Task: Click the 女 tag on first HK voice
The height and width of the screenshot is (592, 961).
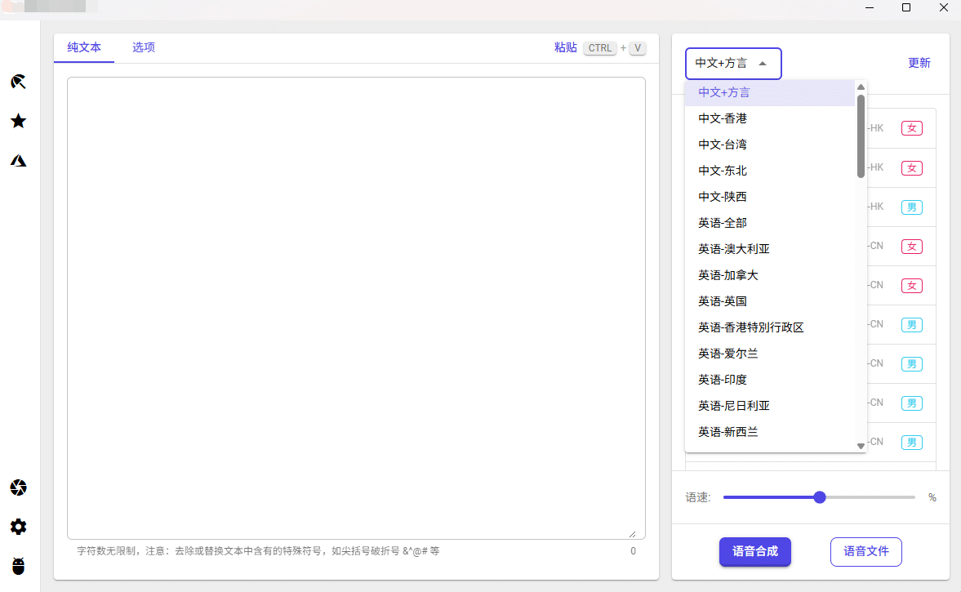Action: (912, 128)
